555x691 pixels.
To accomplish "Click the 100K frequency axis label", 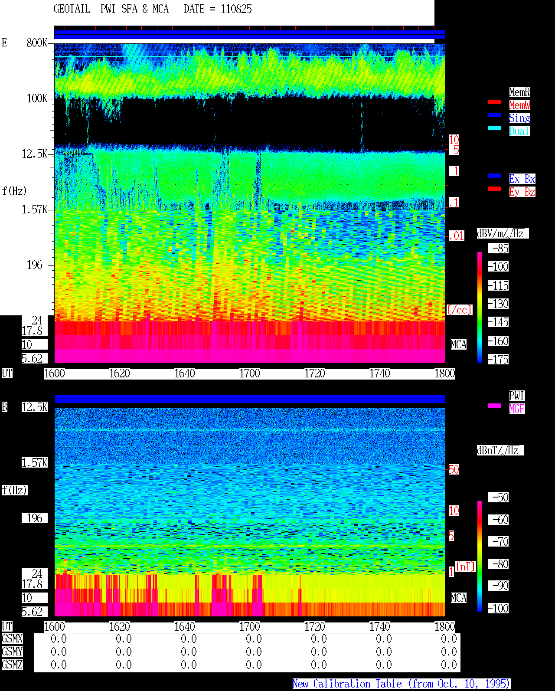I will click(37, 98).
